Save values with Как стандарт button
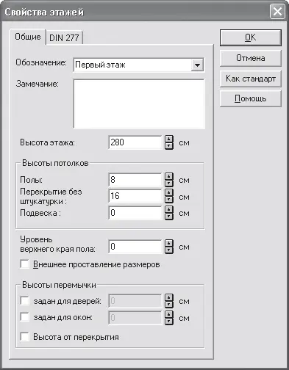 (251, 79)
